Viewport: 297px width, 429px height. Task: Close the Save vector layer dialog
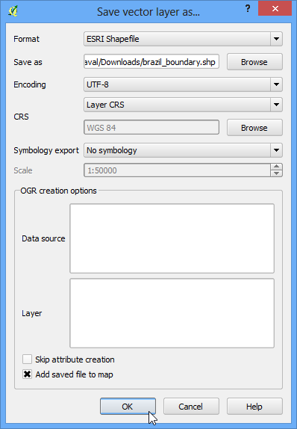click(275, 8)
